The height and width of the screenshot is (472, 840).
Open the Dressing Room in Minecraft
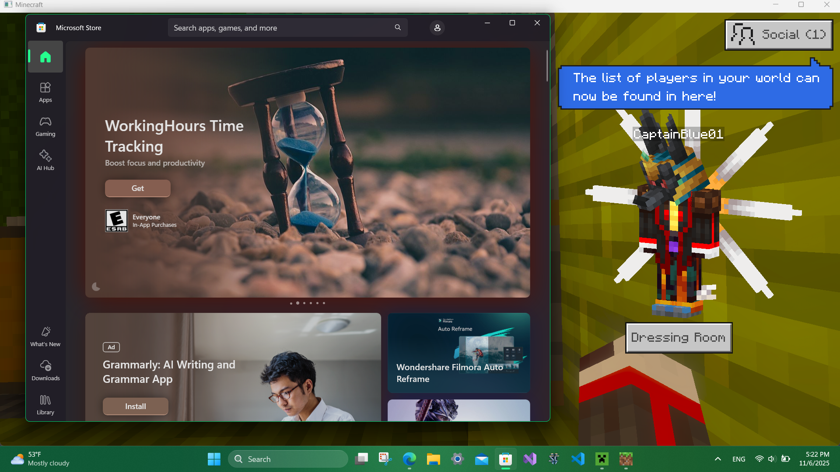pyautogui.click(x=679, y=338)
